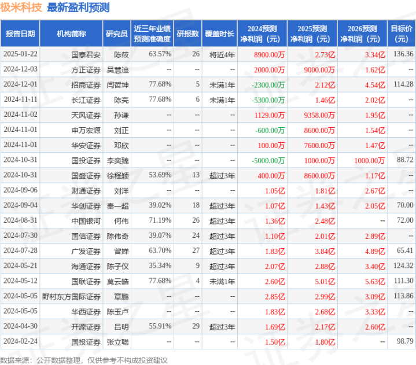
Task: Select the 2026预测净利润 column header
Action: point(362,34)
